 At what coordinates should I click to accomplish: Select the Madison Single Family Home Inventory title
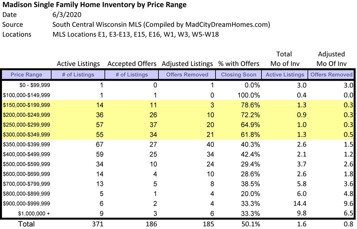pos(95,5)
